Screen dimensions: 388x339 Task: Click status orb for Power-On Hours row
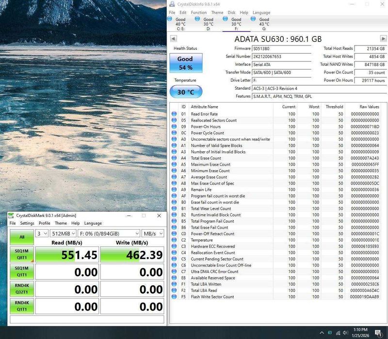[x=174, y=126]
